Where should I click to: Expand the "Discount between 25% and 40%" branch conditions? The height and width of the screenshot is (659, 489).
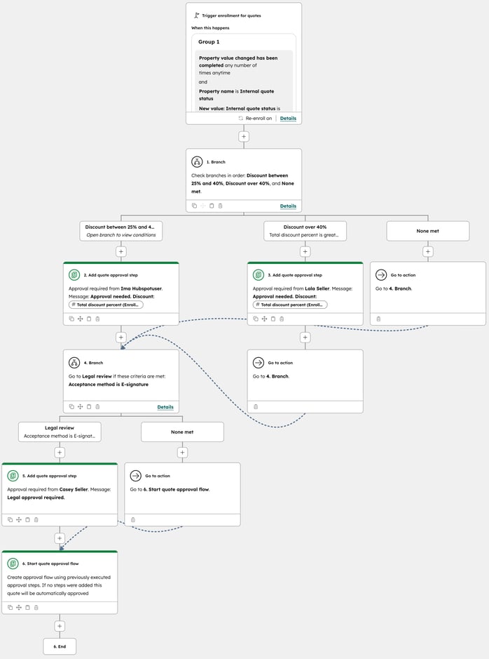pyautogui.click(x=121, y=231)
